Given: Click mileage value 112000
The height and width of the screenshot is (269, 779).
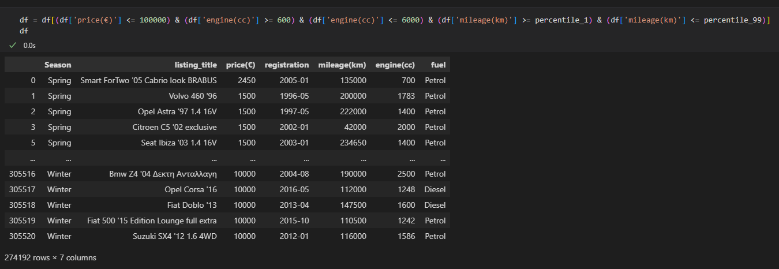Looking at the screenshot, I should pos(353,189).
